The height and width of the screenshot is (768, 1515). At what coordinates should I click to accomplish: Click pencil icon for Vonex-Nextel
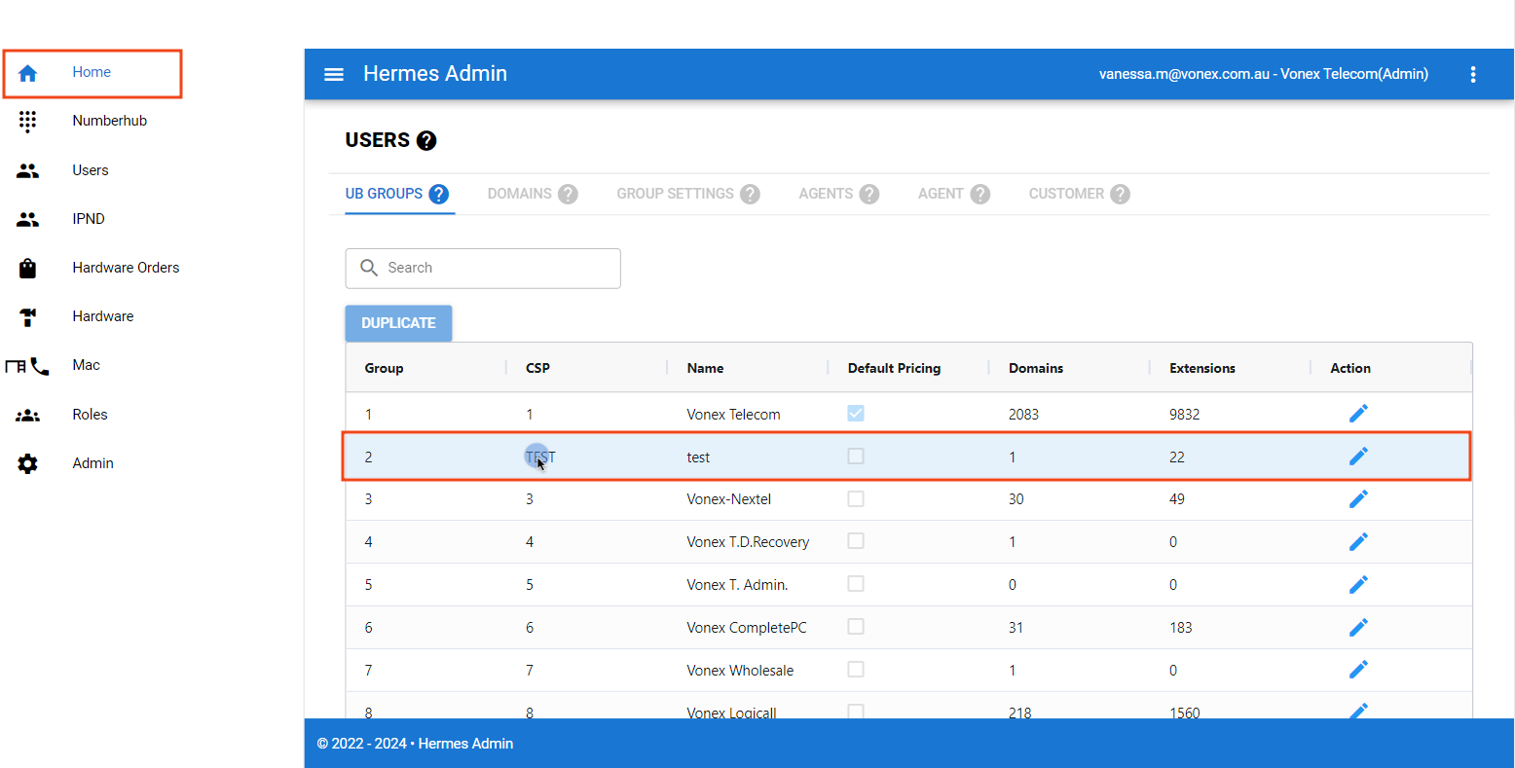point(1358,498)
